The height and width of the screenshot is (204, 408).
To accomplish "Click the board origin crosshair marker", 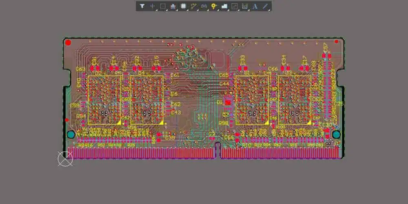I will click(65, 159).
